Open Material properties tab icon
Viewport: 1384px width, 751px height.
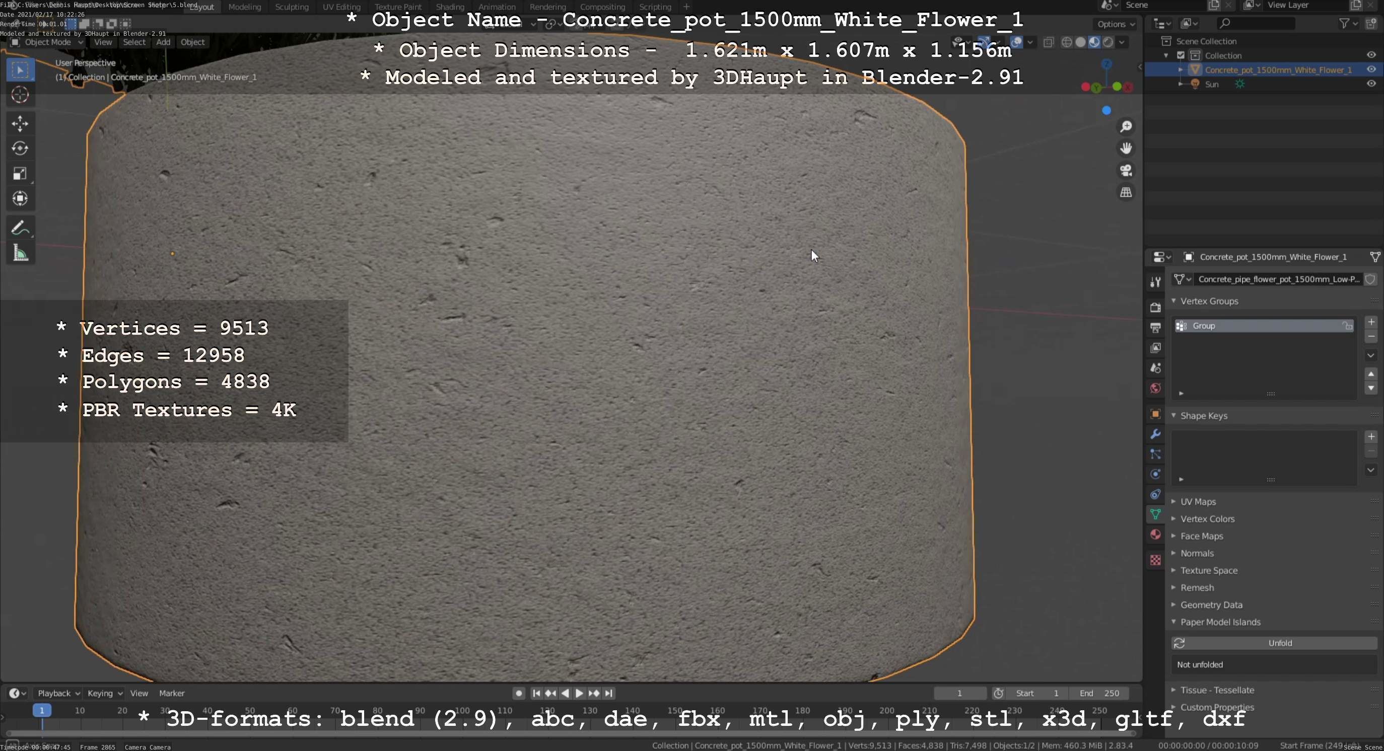(x=1155, y=535)
